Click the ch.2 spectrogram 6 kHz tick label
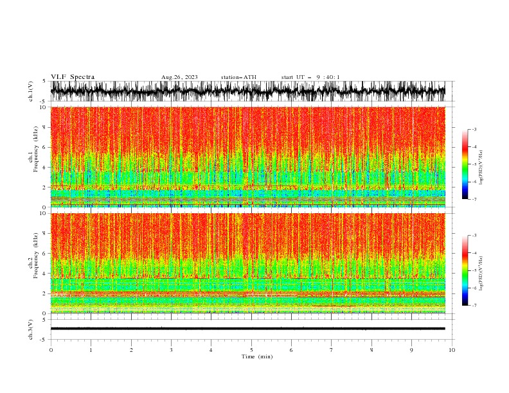 (45, 253)
